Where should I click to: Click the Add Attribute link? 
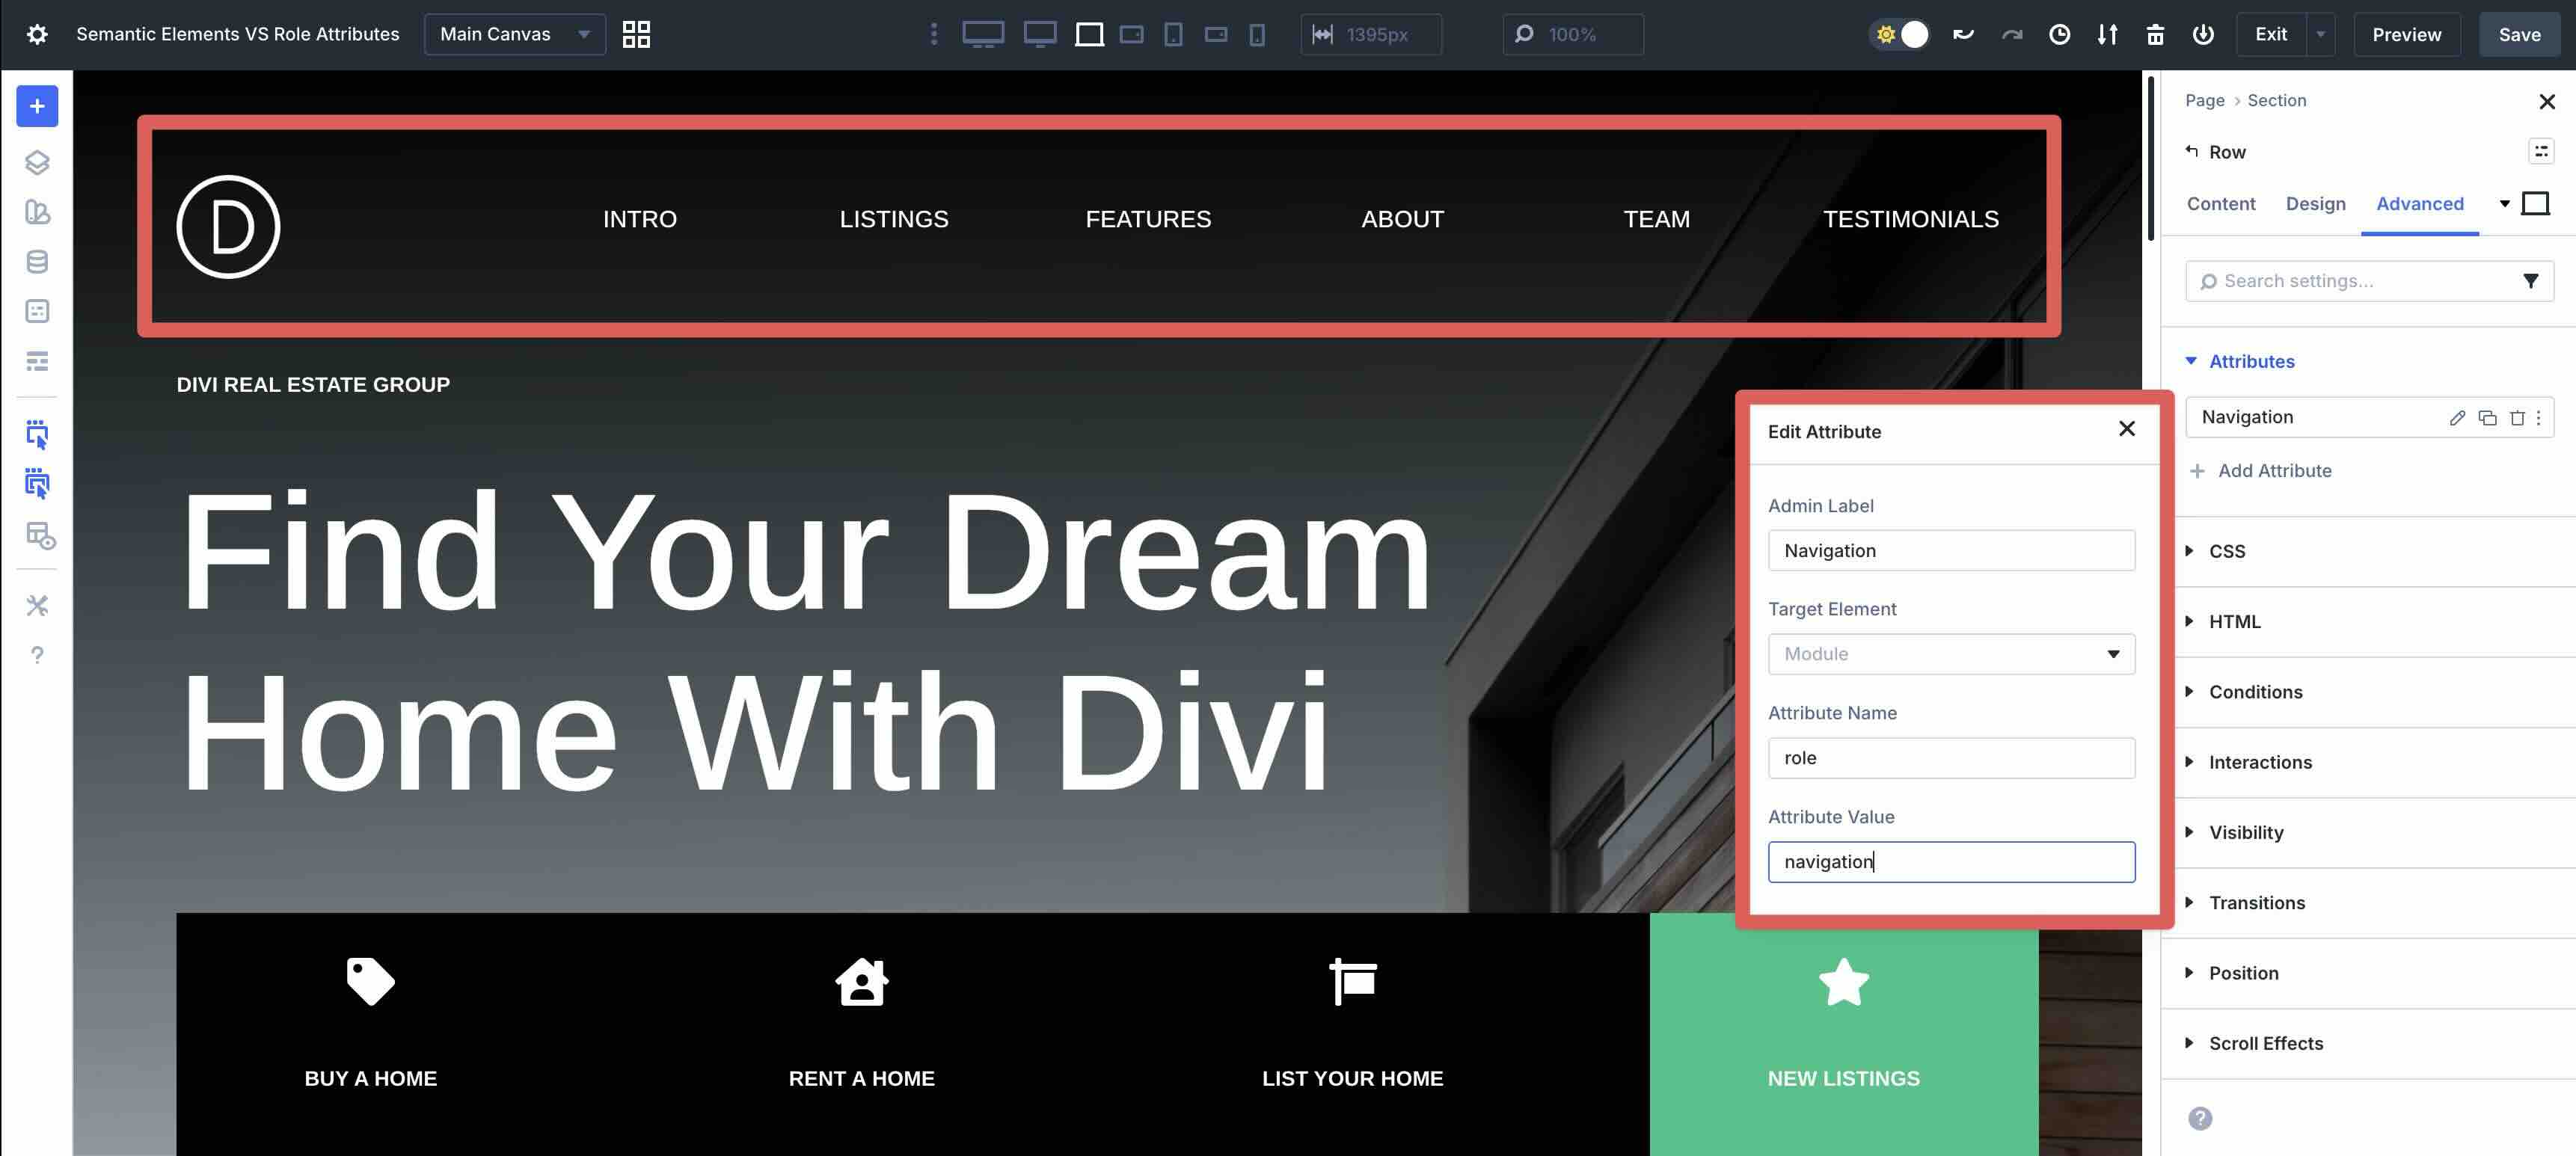pyautogui.click(x=2273, y=471)
